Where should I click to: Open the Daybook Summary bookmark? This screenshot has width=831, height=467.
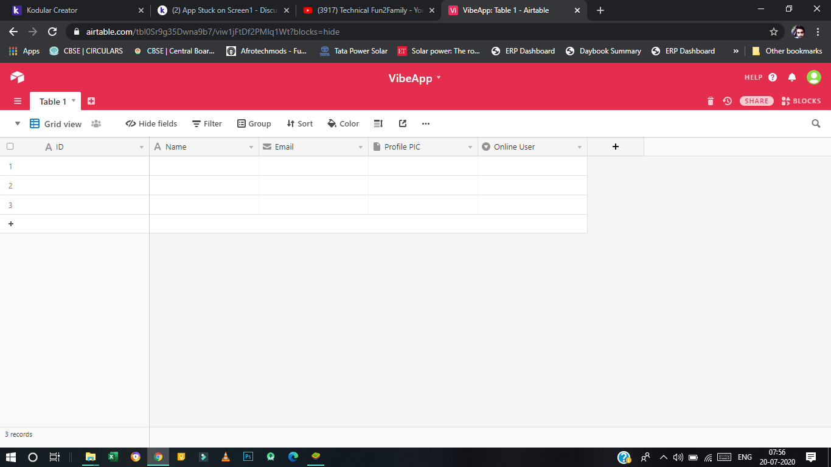603,51
